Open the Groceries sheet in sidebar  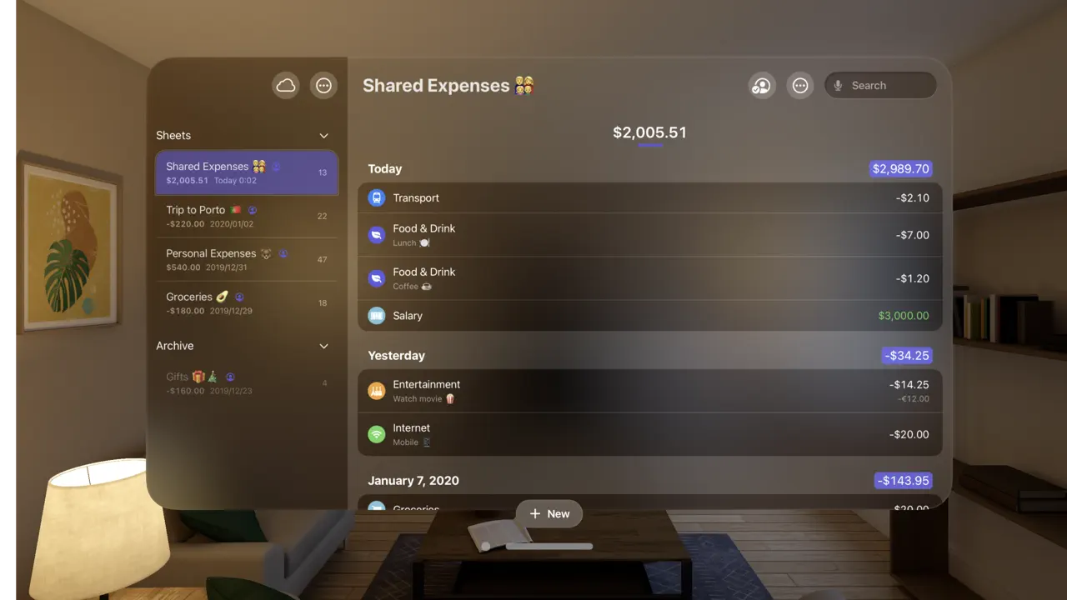[x=247, y=302]
